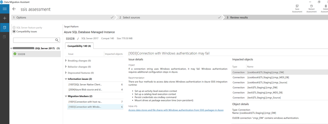Collapse the SQL Server 2017 server node
328x124 pixels.
pyautogui.click(x=11, y=48)
